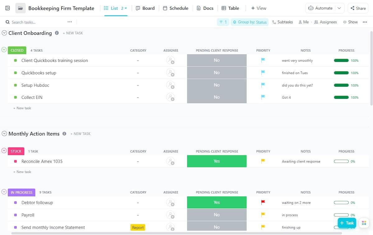Click the folder icon beside the template title
This screenshot has height=235, width=373.
click(21, 8)
